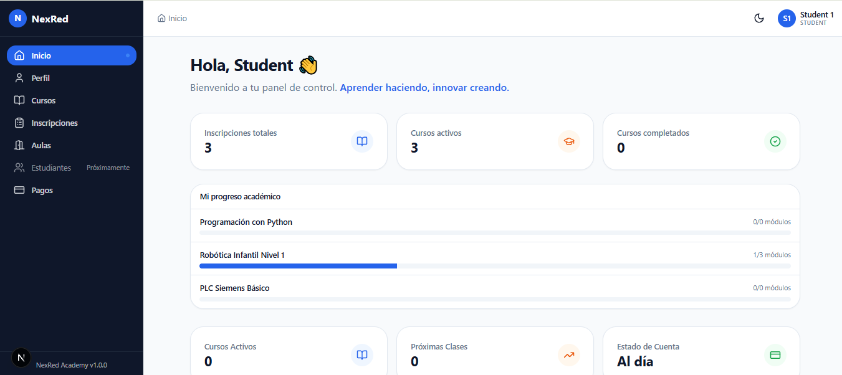
Task: Click the Cursos open-book sidebar icon
Action: [19, 100]
